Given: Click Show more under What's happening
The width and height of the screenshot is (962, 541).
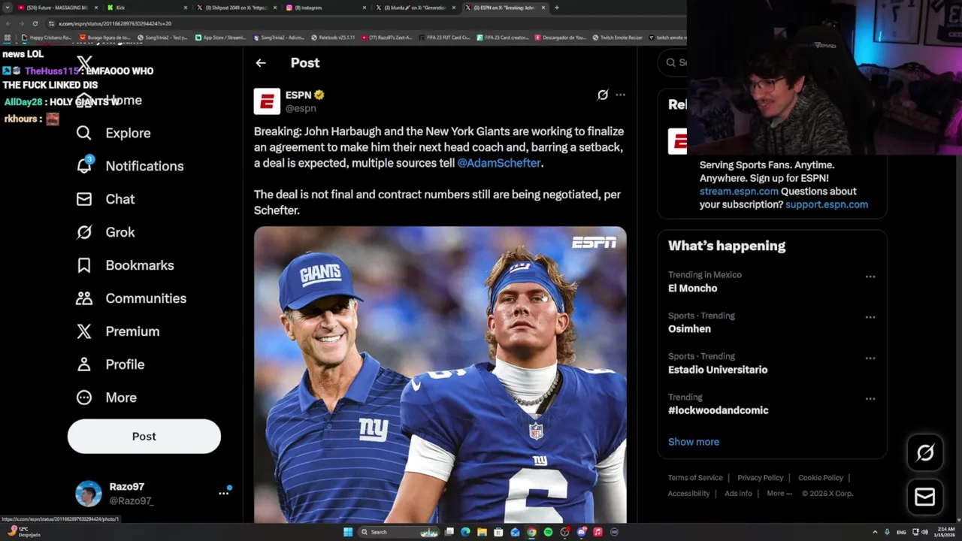Looking at the screenshot, I should point(694,442).
